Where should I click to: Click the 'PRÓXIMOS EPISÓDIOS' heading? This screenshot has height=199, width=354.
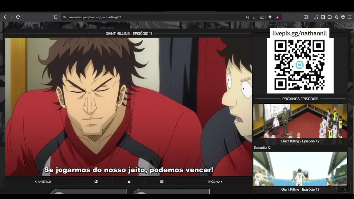300,99
